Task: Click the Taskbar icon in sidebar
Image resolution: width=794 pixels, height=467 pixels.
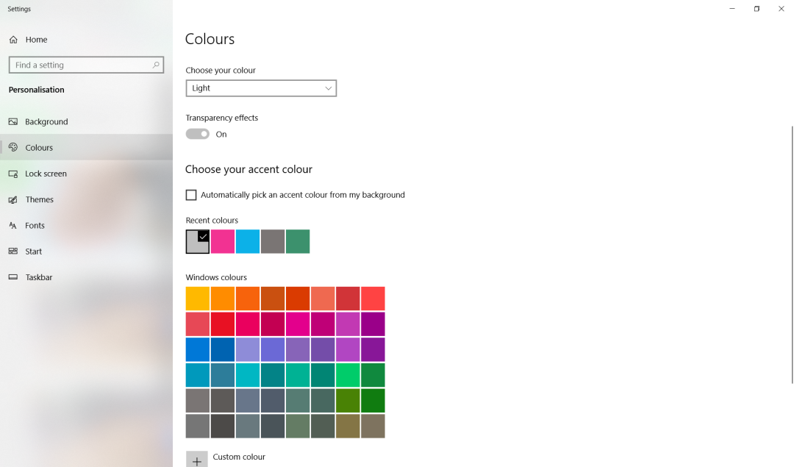Action: (x=13, y=277)
